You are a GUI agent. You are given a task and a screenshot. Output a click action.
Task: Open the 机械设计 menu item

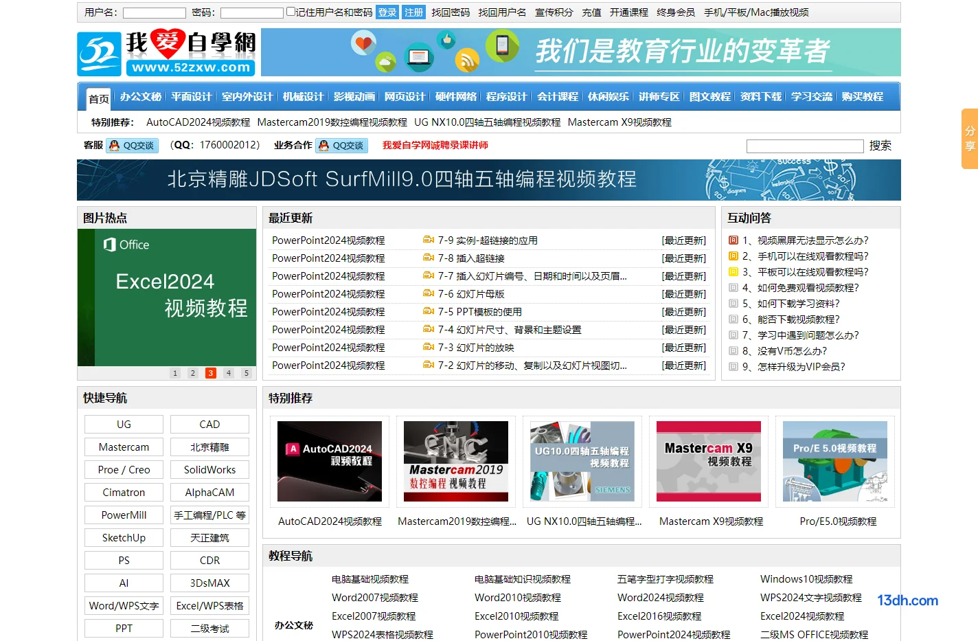coord(303,97)
